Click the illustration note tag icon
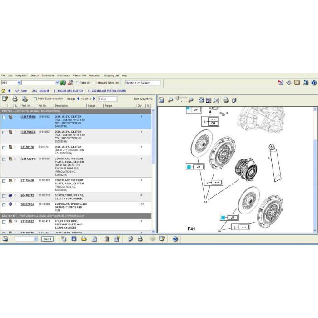The height and width of the screenshot is (318, 318). 234,100
